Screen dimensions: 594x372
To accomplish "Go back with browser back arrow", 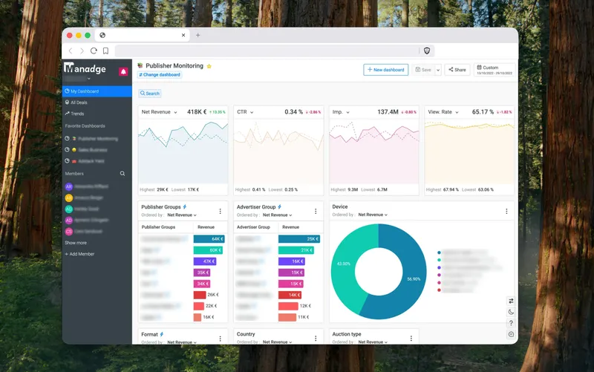I will (70, 50).
